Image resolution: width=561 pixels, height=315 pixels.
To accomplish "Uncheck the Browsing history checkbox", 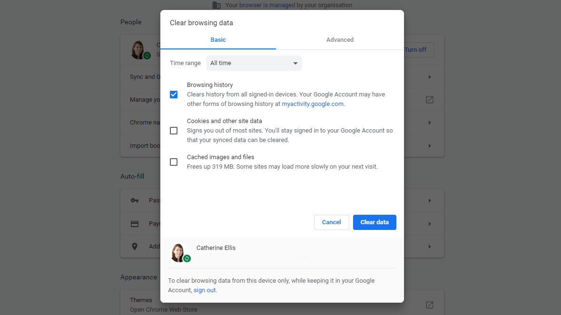I will click(174, 95).
